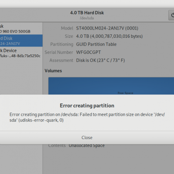Click the Serial Number field label

click(x=59, y=52)
